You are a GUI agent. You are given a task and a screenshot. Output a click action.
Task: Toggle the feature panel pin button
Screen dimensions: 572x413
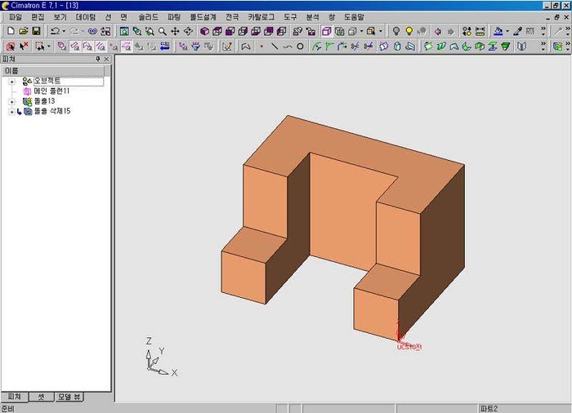pos(98,59)
